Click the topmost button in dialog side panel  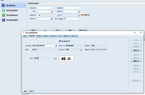point(136,40)
